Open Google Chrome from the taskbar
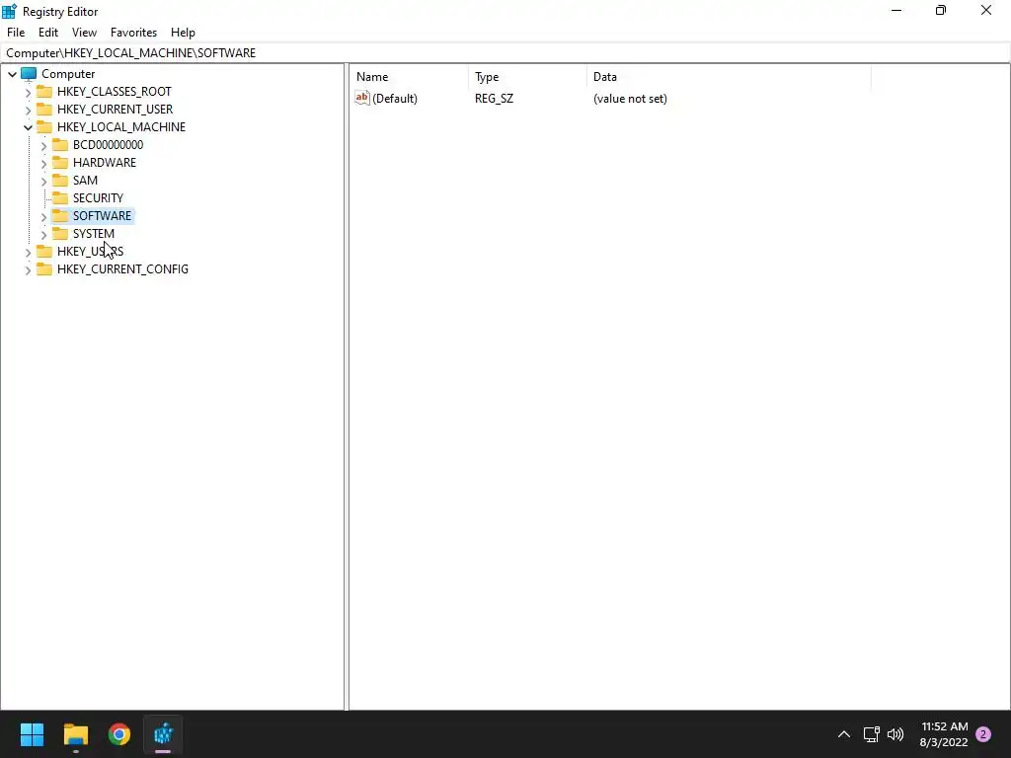Viewport: 1011px width, 758px height. tap(119, 734)
